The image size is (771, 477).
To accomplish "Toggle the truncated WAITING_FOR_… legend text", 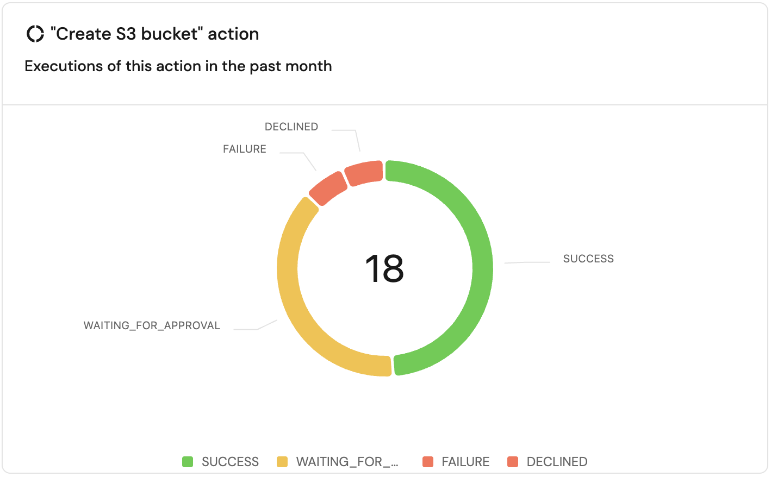I will [347, 462].
